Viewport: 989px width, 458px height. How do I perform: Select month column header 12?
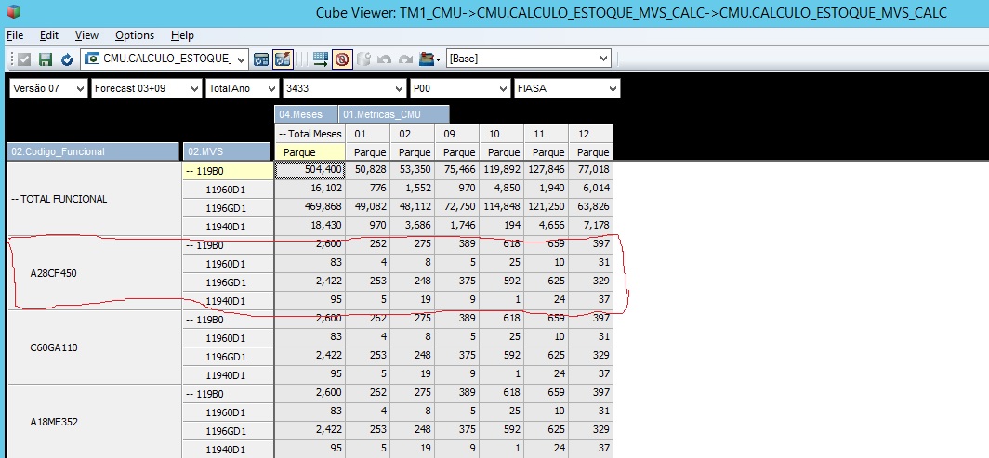[x=590, y=134]
